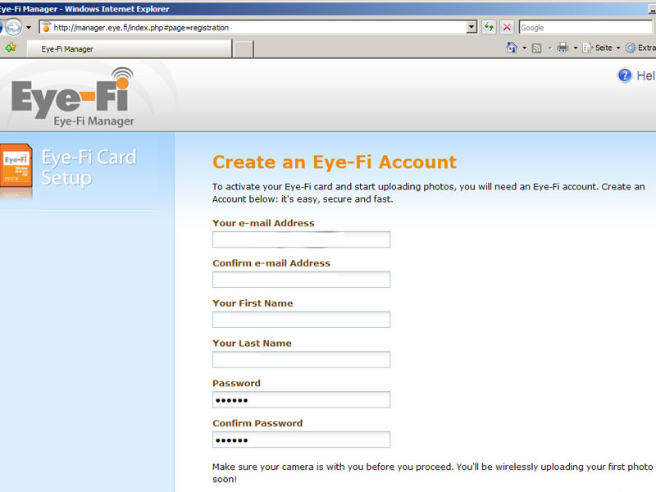Click the Home page icon
Viewport: 656px width, 492px height.
tap(511, 48)
